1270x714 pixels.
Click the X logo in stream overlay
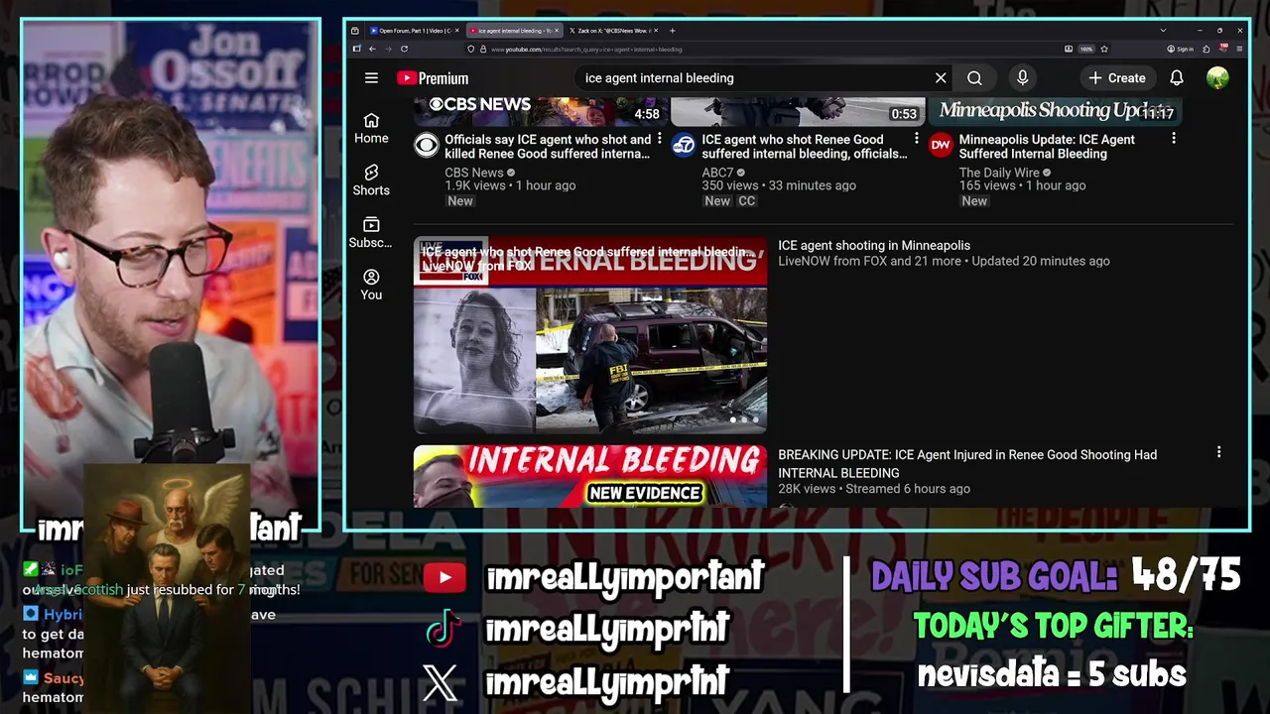[x=441, y=682]
